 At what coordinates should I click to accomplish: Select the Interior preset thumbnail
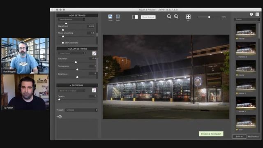[x=246, y=67]
